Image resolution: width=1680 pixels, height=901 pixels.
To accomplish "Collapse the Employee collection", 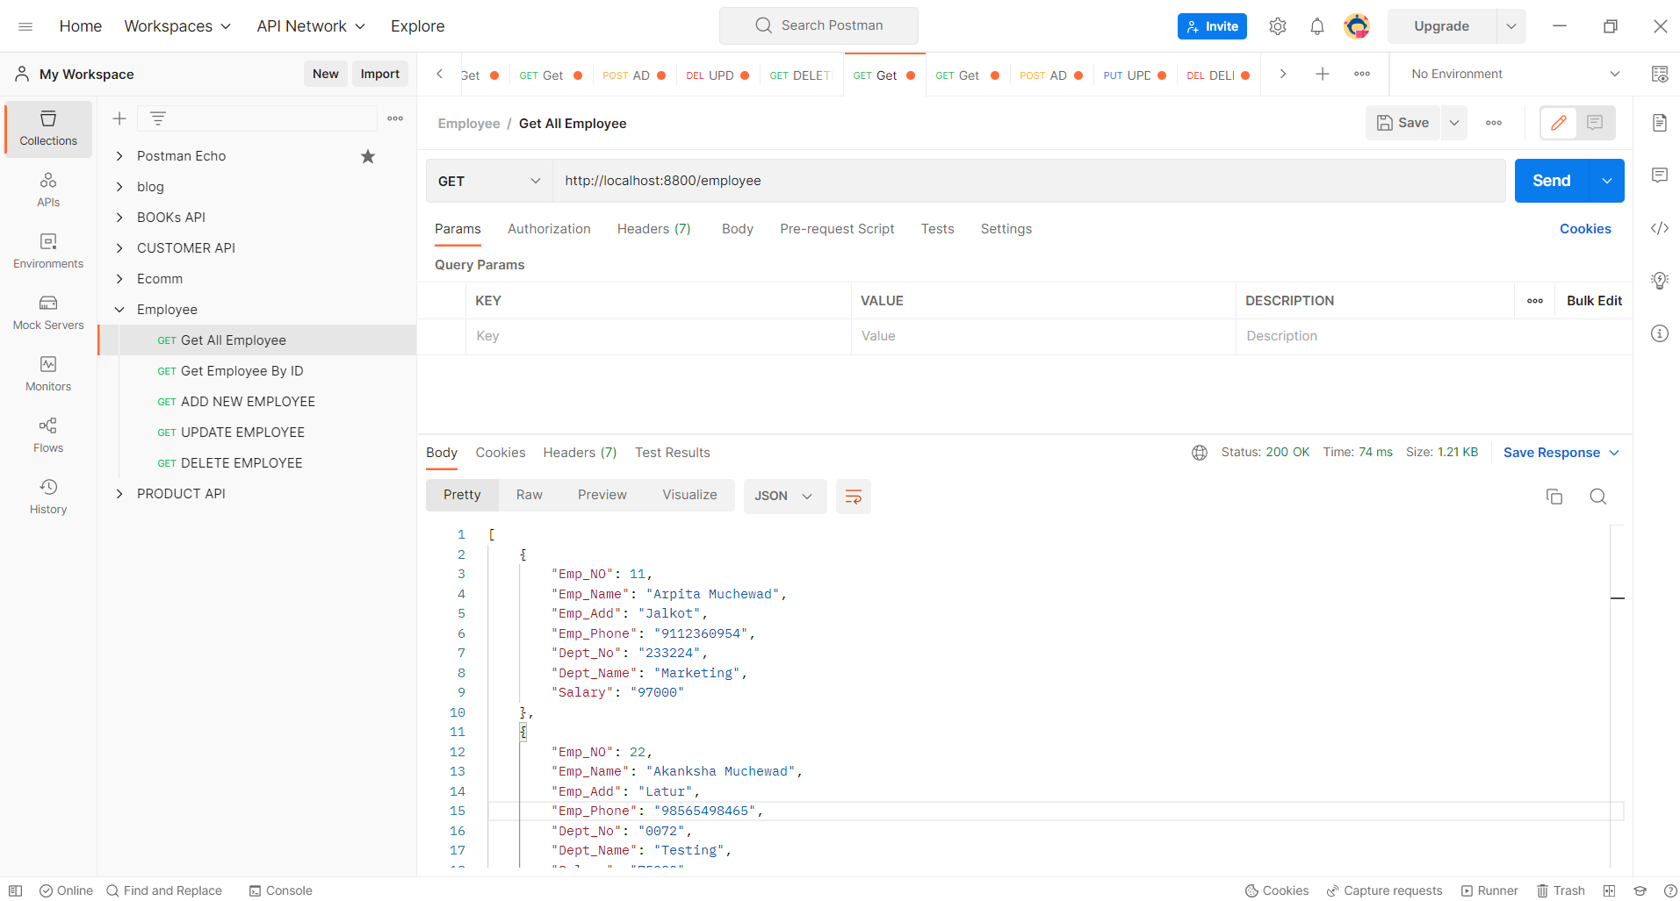I will coord(119,309).
